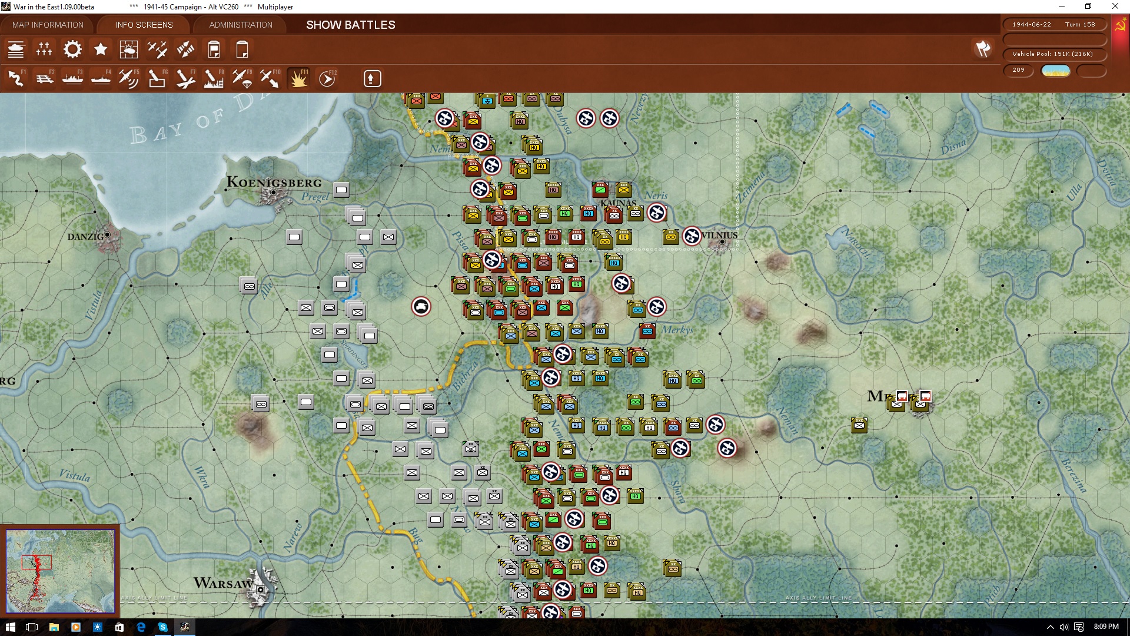The height and width of the screenshot is (636, 1130).
Task: Select F7 bomb airfield mode
Action: tap(185, 78)
